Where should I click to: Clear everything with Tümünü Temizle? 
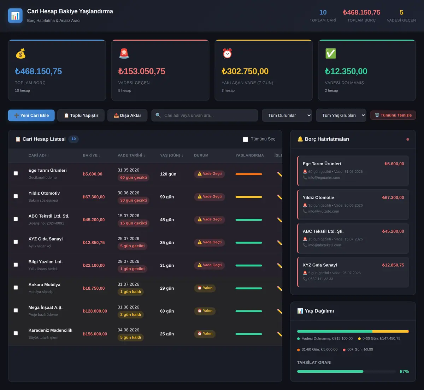393,115
